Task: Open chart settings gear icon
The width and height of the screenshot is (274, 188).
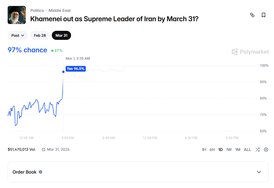Action: pyautogui.click(x=266, y=150)
